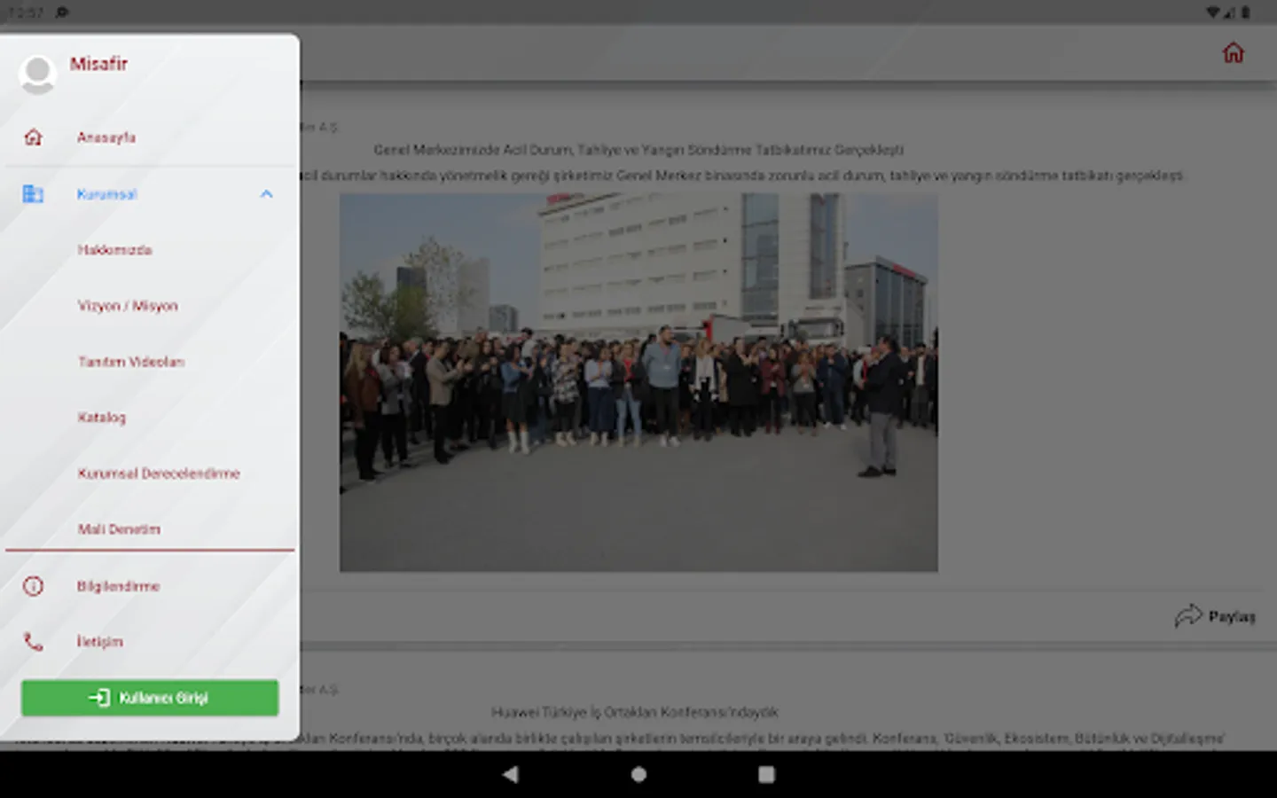
Task: Tap the Genel Merkezimizde Acil Durum headline
Action: 638,150
